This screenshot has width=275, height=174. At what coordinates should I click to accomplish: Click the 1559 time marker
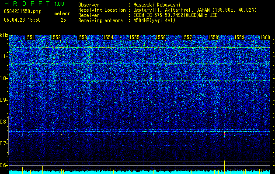pyautogui.click(x=240, y=37)
